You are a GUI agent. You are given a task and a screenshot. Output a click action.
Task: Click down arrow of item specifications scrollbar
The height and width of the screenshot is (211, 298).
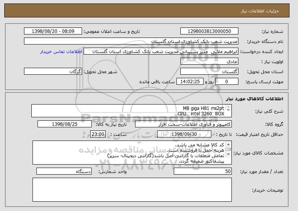(x=228, y=154)
